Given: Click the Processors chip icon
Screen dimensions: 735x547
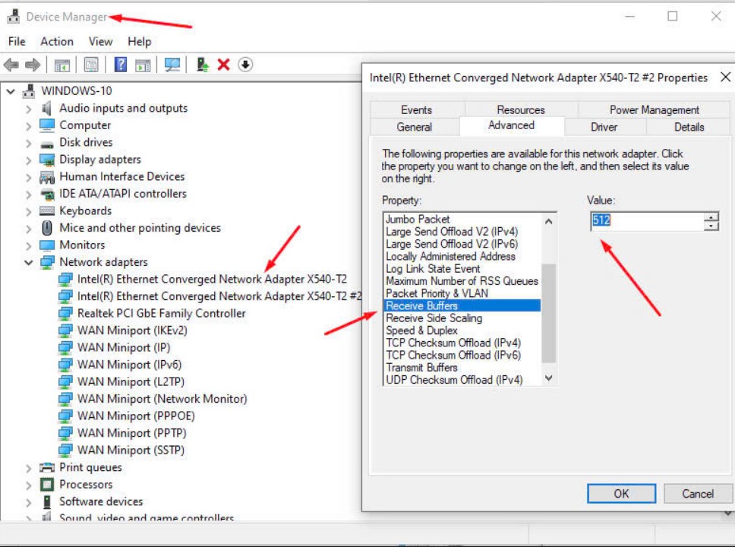Looking at the screenshot, I should (x=47, y=484).
